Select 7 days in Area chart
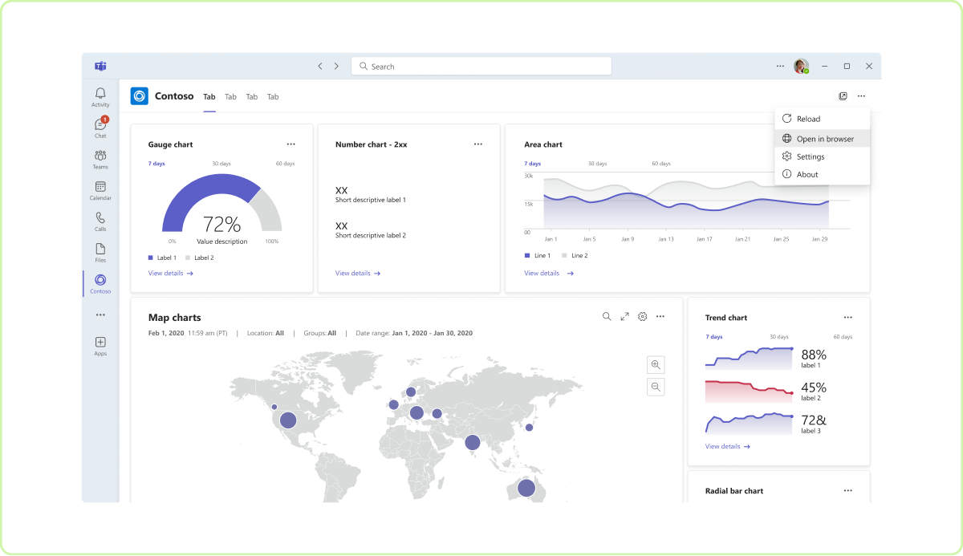The height and width of the screenshot is (556, 963). 533,164
